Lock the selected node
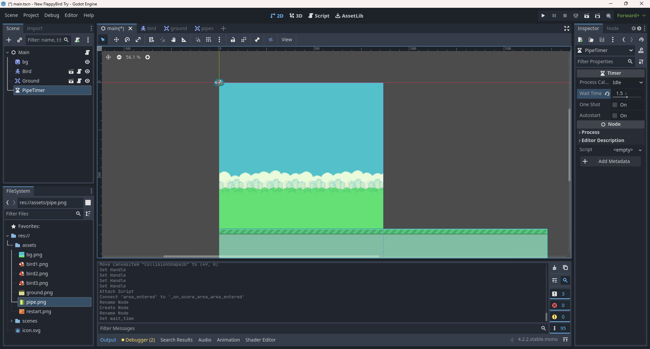The height and width of the screenshot is (349, 650). (233, 40)
